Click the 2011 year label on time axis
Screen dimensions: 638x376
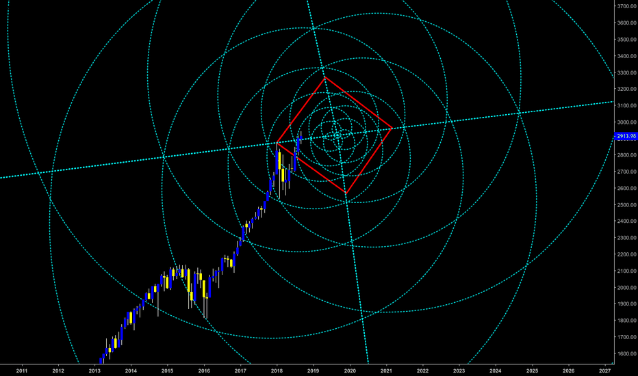pyautogui.click(x=22, y=371)
